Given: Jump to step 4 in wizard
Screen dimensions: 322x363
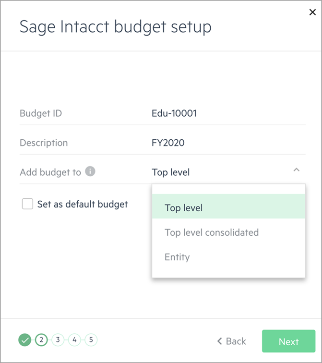Looking at the screenshot, I should (x=74, y=340).
